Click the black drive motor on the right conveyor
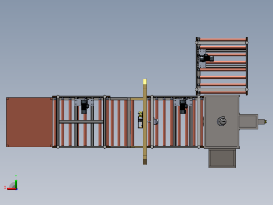This screenshot has height=205, width=273. [x=183, y=107]
